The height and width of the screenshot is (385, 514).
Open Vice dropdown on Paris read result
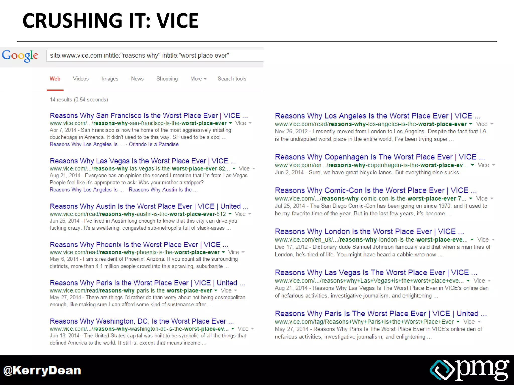[229, 291]
